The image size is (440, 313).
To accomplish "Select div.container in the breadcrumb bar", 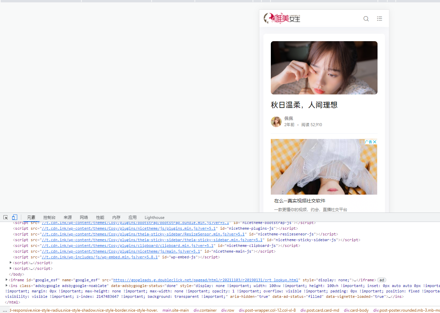I will [205, 310].
